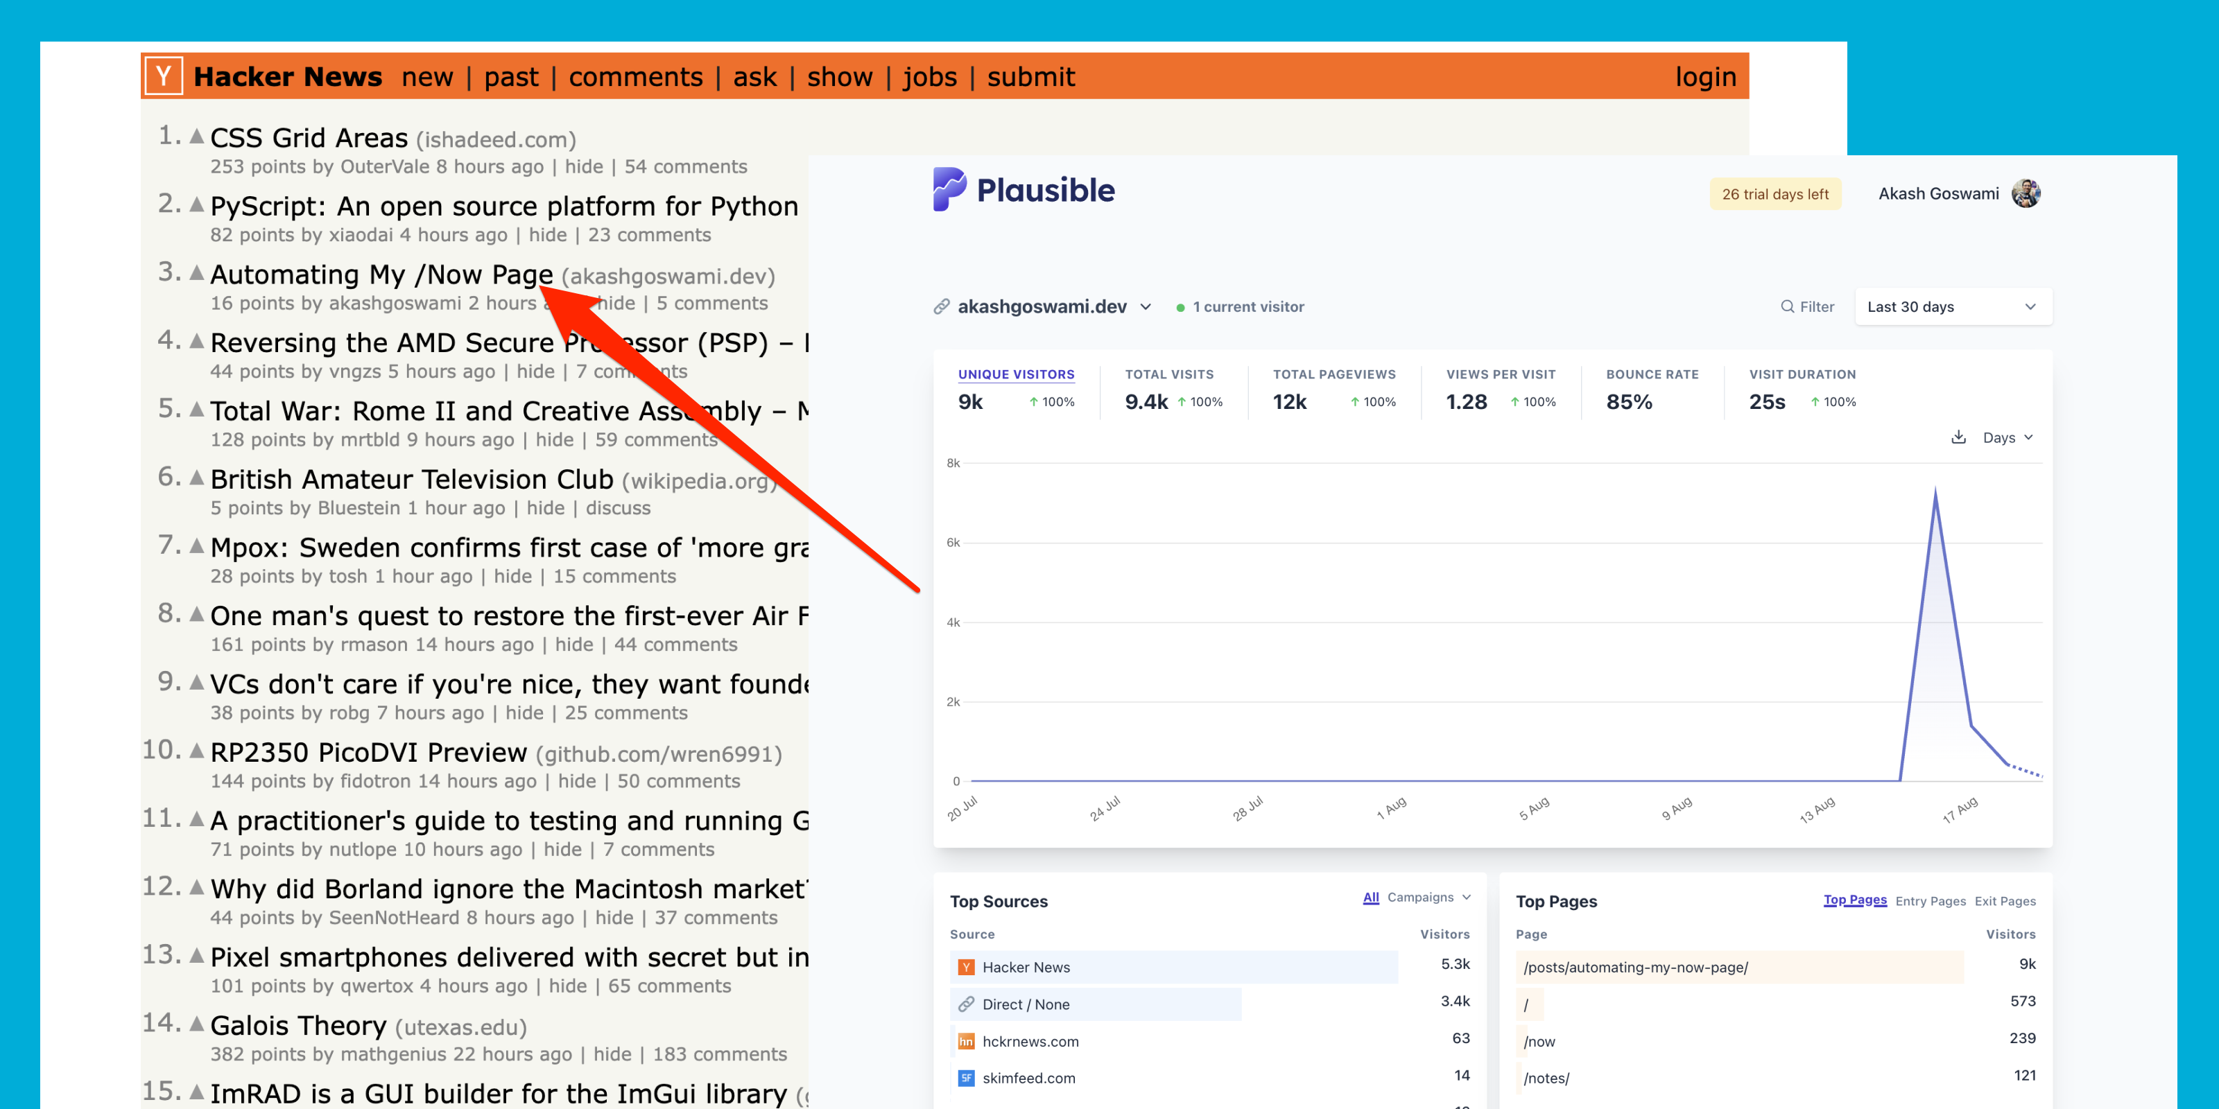Click the /now page row

click(x=1775, y=1041)
